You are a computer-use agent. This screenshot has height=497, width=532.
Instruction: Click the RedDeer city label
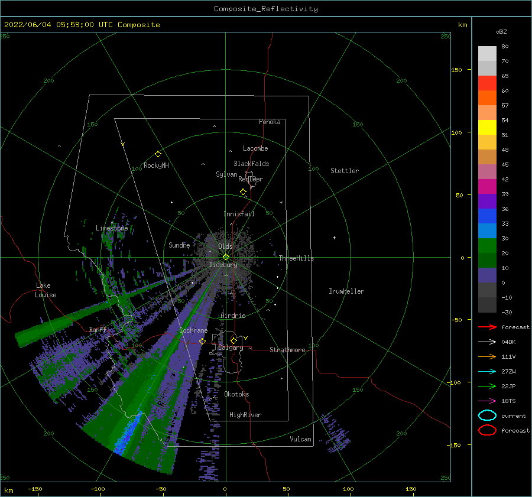251,179
